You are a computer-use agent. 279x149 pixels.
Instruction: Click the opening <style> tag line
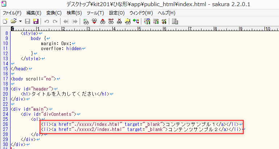point(30,33)
